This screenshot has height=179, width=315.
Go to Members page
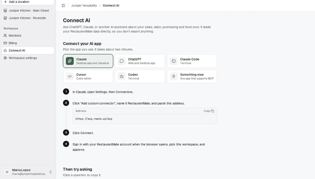[x=28, y=36]
